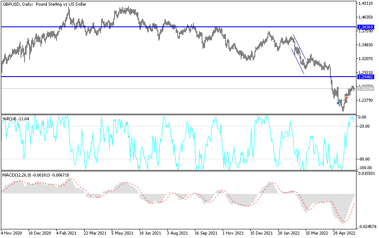This screenshot has width=379, height=238.
Task: Click price scale value 1.23790
Action: 366,100
